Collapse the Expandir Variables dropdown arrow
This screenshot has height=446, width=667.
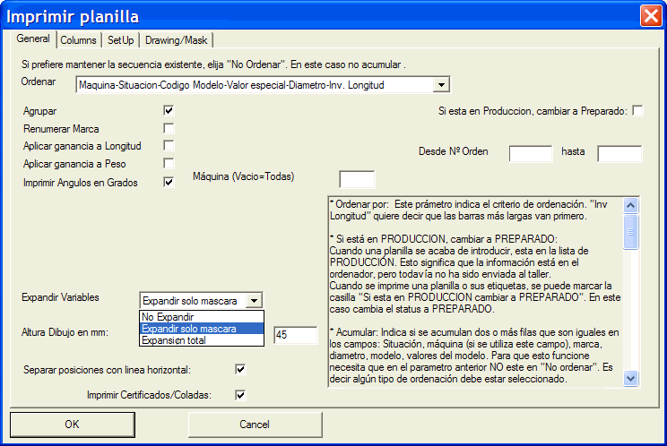click(255, 301)
